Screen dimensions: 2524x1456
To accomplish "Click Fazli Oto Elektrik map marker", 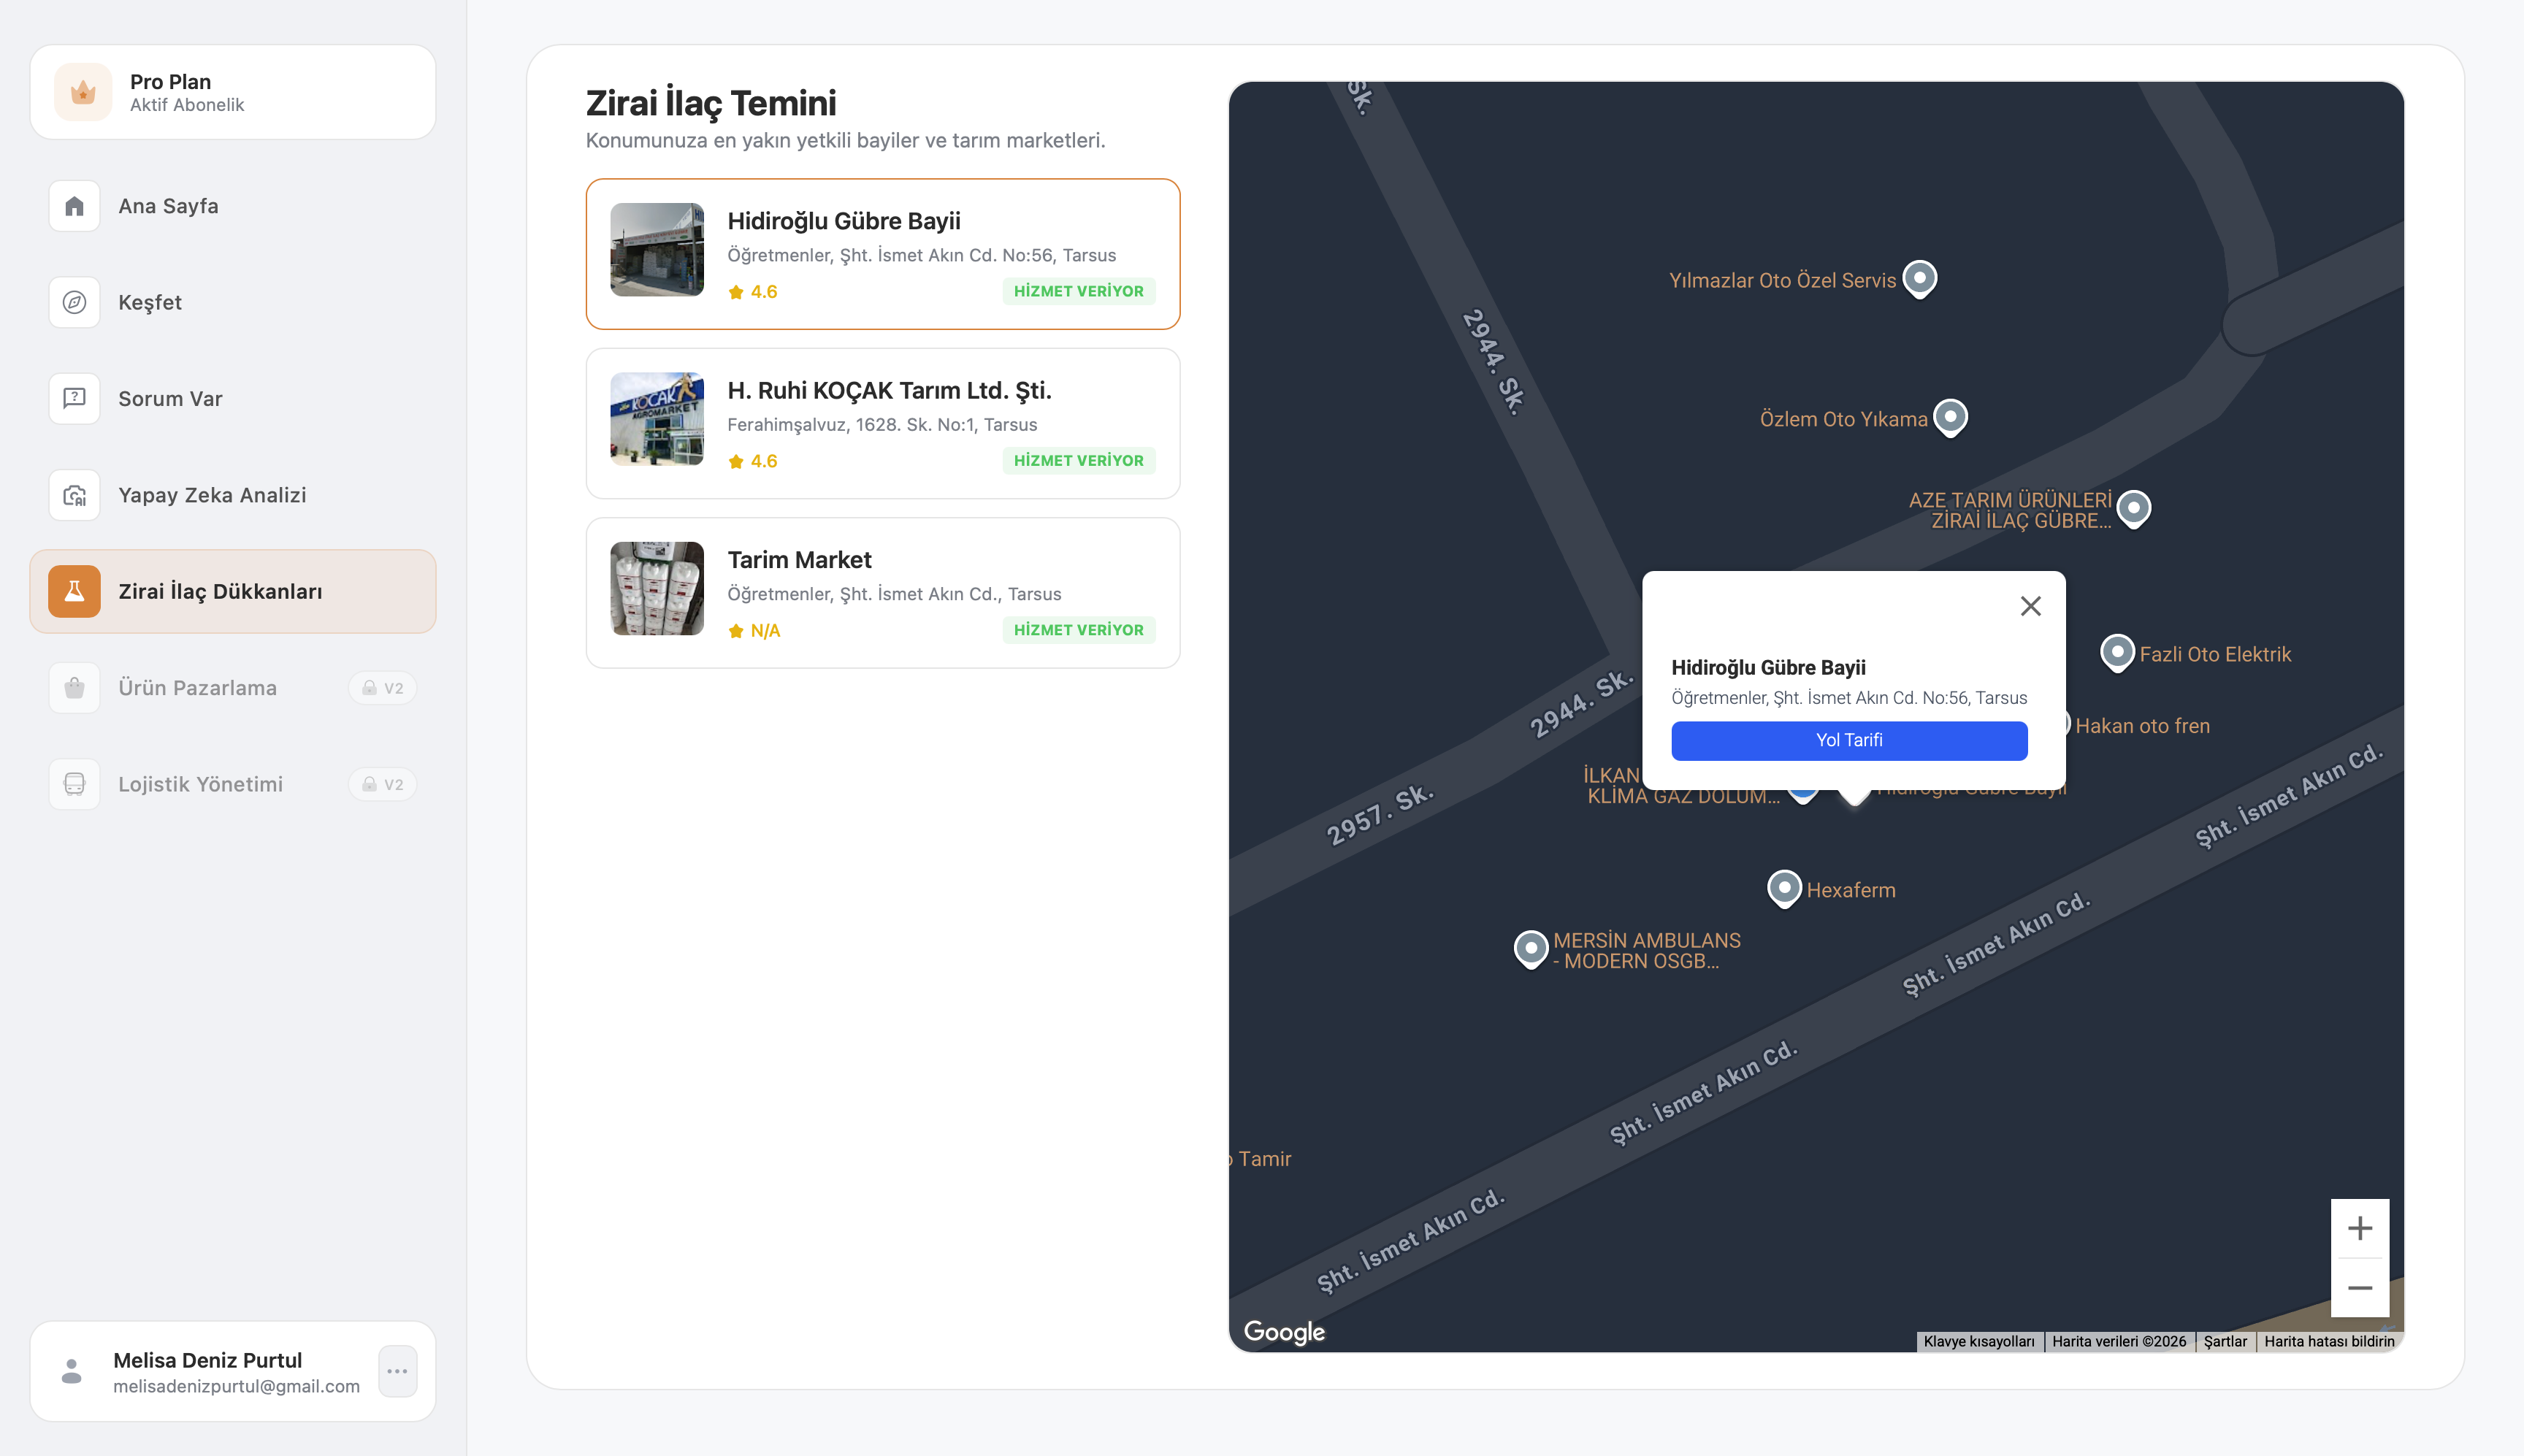I will click(x=2116, y=652).
